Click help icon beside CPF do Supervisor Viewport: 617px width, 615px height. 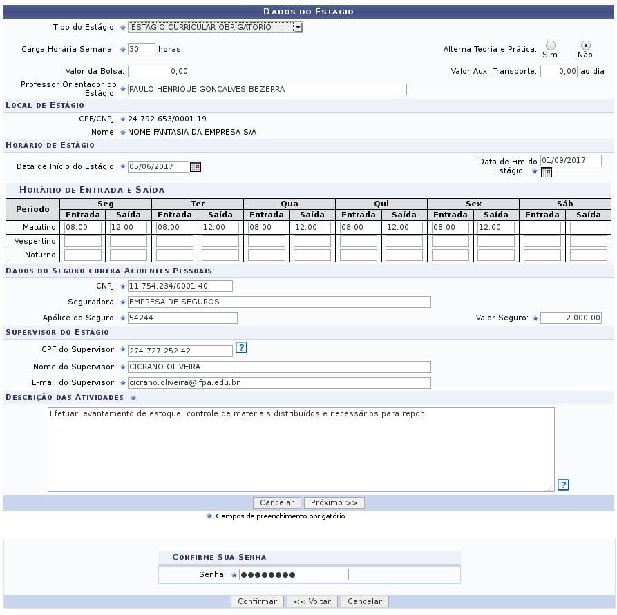click(x=241, y=348)
